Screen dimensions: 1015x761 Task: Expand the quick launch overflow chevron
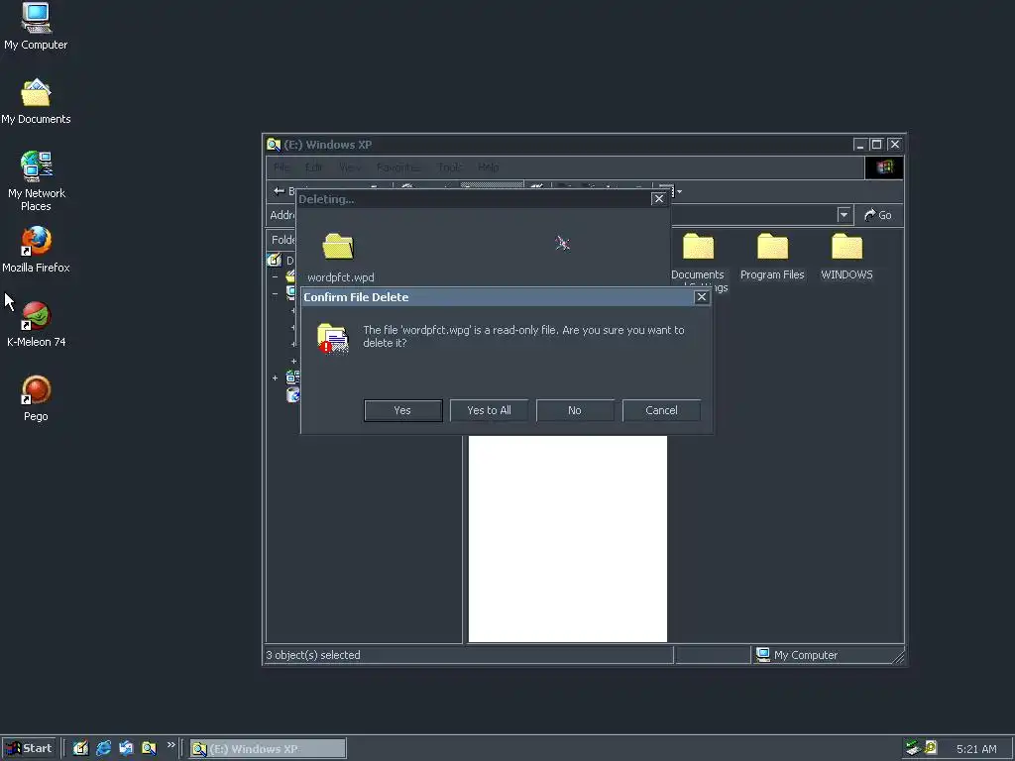[x=170, y=745]
